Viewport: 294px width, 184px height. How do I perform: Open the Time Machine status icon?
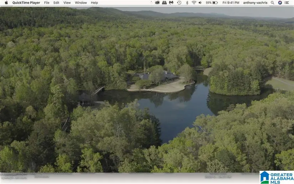179,2
